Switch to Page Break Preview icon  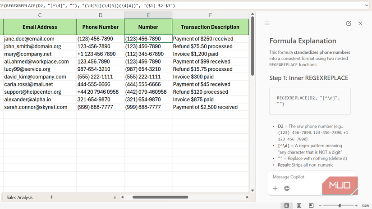tap(311, 205)
